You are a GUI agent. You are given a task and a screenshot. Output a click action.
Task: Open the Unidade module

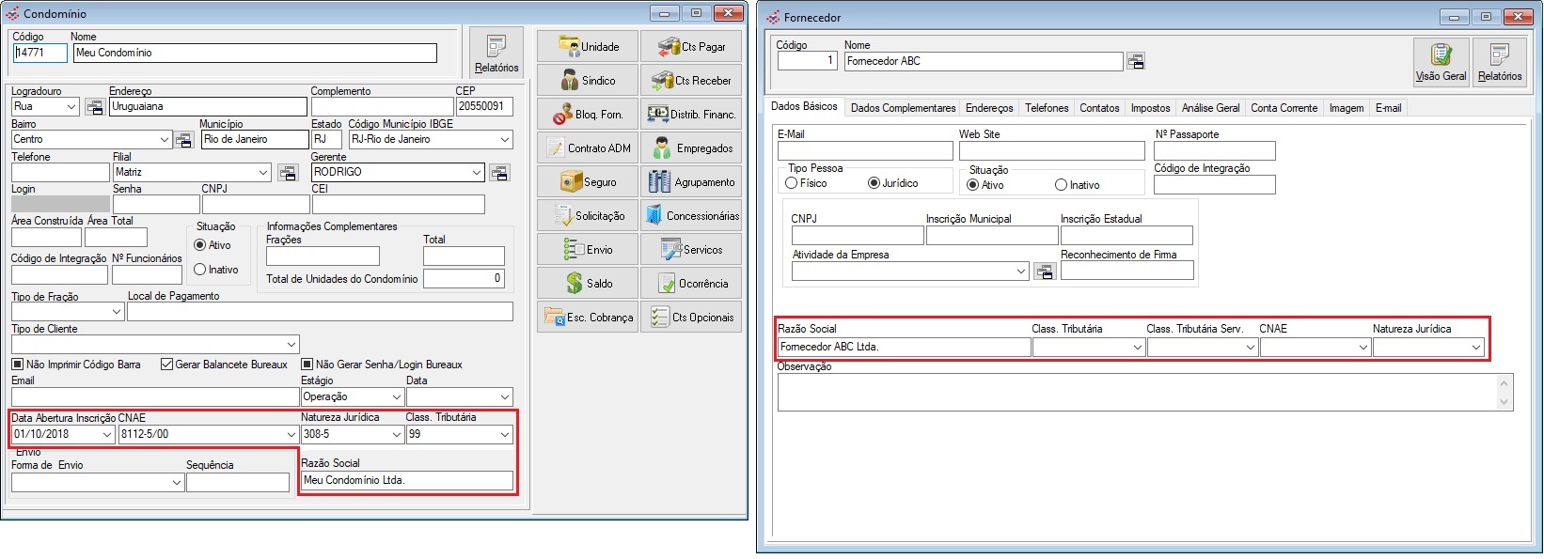click(x=588, y=47)
